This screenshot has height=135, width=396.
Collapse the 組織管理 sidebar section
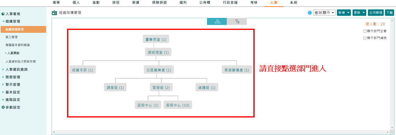tap(3, 21)
